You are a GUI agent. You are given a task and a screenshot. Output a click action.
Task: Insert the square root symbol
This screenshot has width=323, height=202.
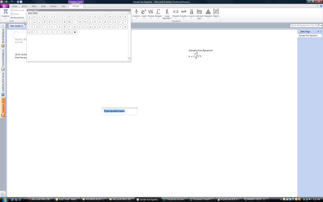[x=39, y=22]
